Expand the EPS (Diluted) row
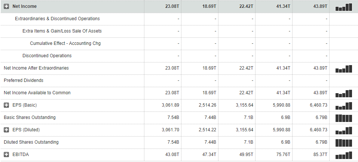 [x=6, y=130]
